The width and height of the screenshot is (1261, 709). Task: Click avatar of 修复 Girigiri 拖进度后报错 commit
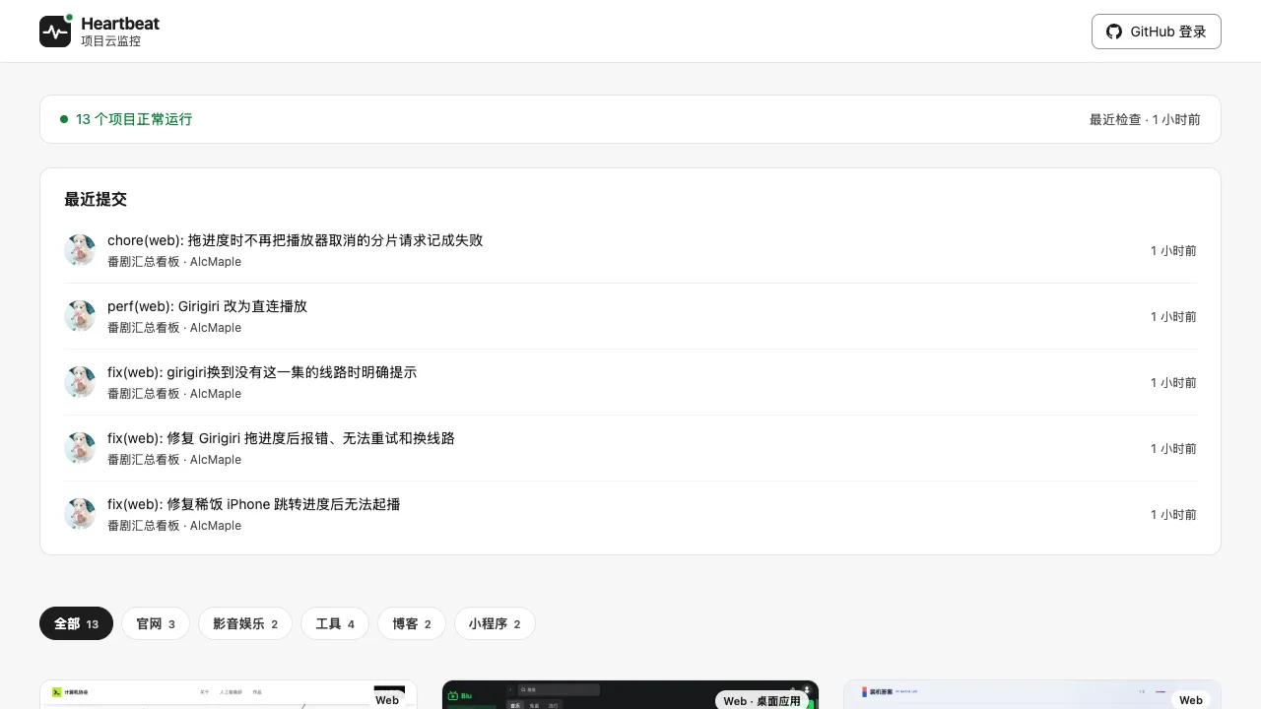(80, 448)
